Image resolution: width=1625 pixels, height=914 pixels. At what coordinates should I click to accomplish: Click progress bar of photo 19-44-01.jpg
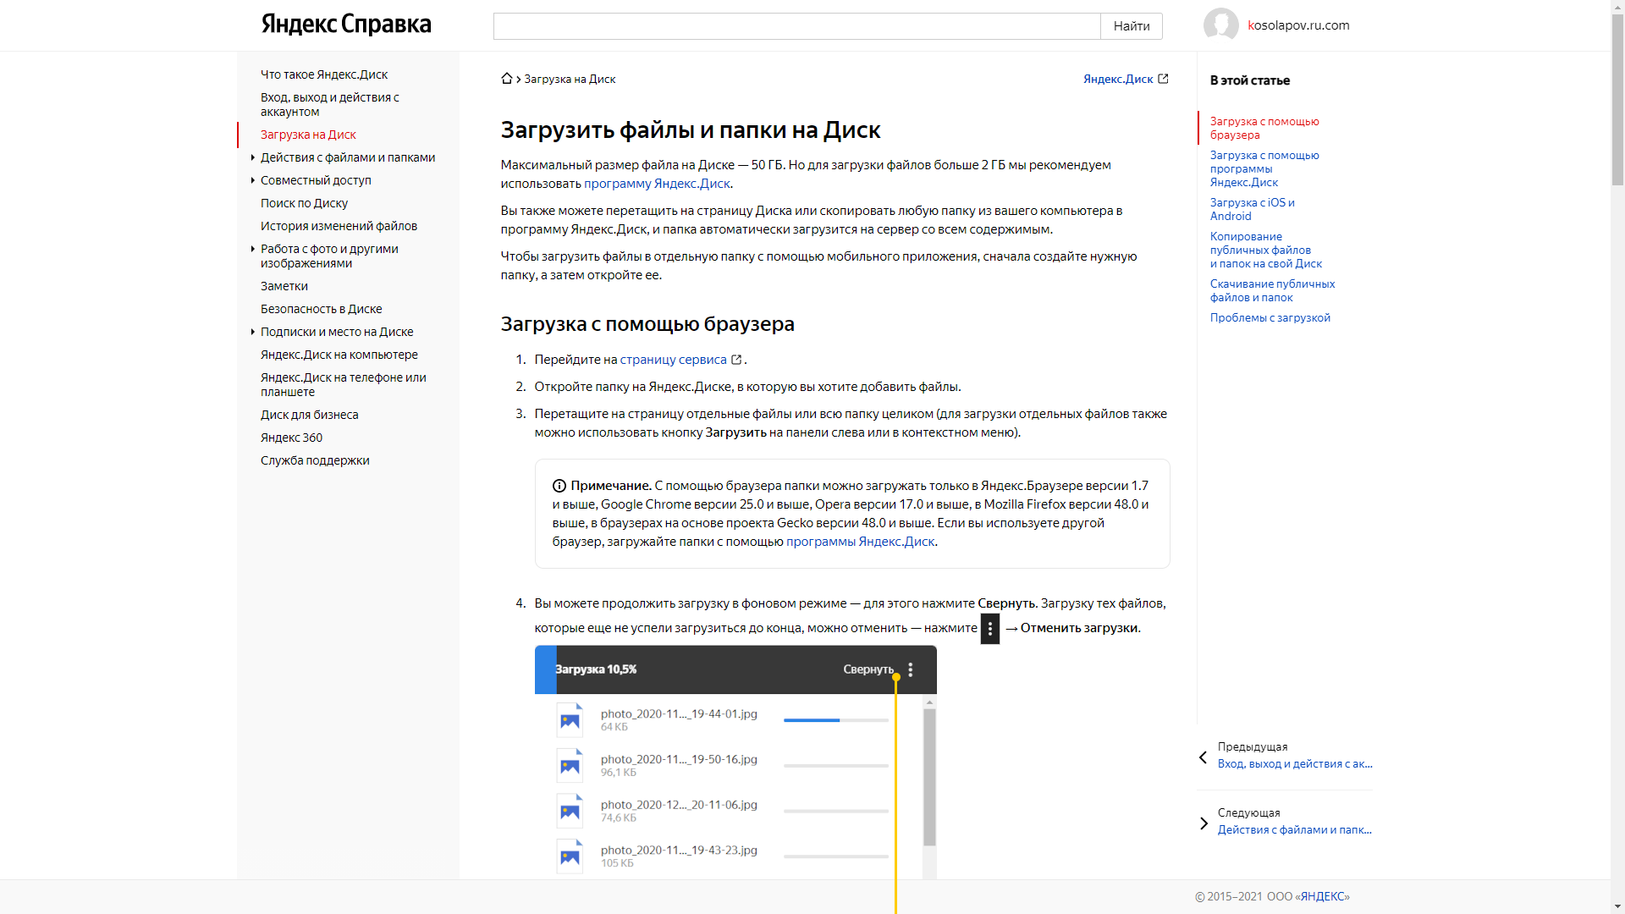pos(836,720)
